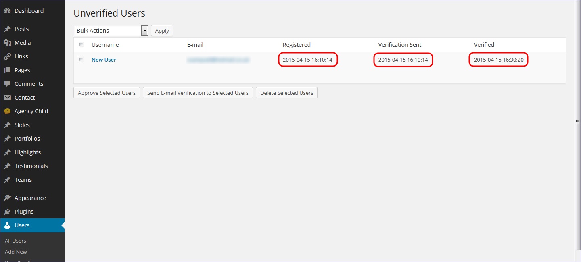Screen dimensions: 581x262
Task: Open the Bulk Actions dropdown
Action: pyautogui.click(x=111, y=31)
